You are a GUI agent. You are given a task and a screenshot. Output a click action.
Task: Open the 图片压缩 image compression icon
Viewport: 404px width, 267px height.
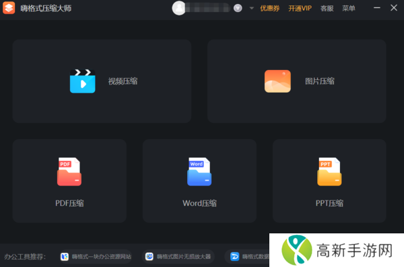click(277, 81)
